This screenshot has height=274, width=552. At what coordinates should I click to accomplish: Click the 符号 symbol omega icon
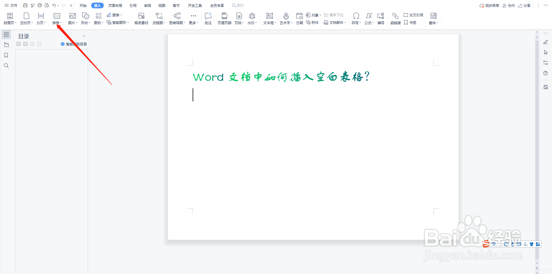pyautogui.click(x=356, y=16)
